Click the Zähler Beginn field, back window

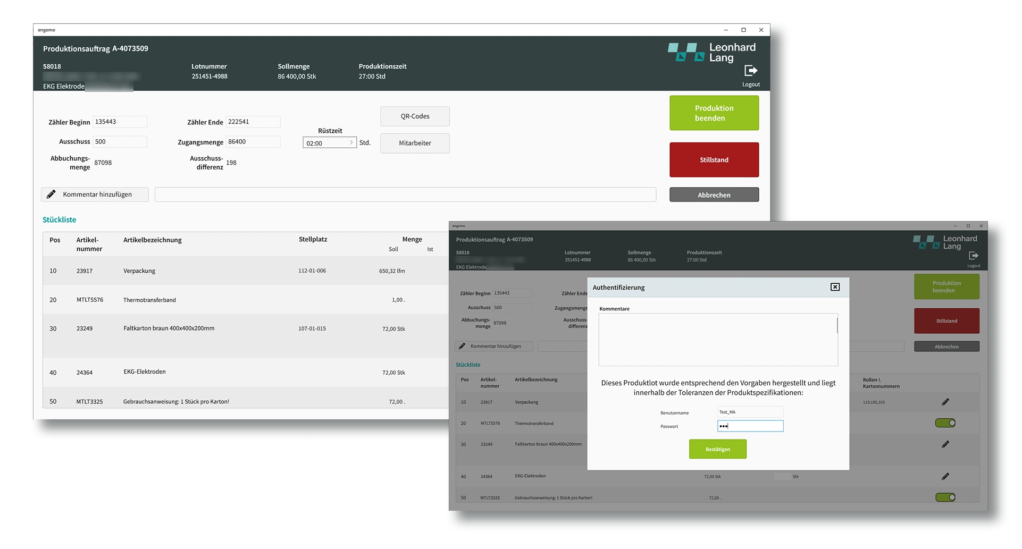[120, 122]
